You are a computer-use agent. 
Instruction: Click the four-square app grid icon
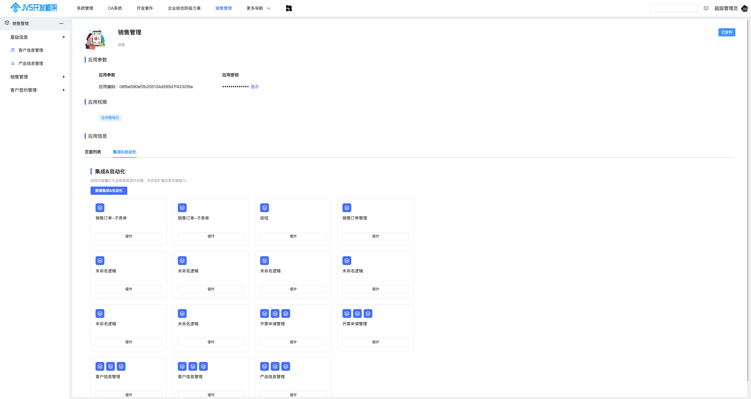point(289,8)
